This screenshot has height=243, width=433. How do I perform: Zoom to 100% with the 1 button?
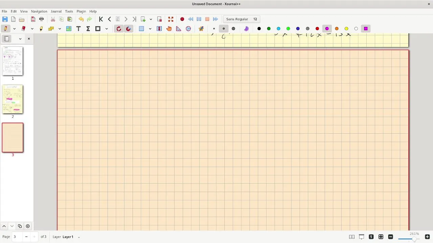(371, 237)
